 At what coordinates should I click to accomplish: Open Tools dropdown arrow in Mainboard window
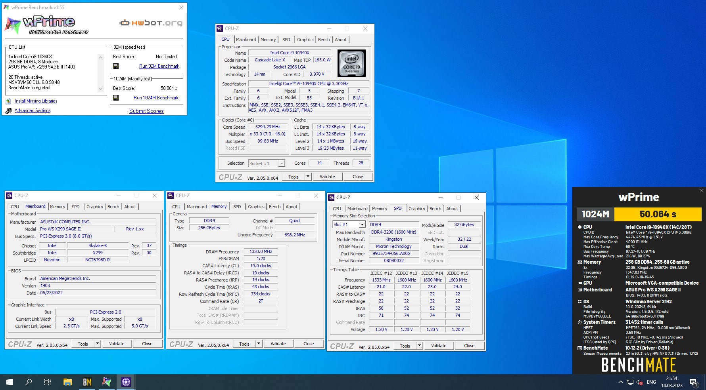[x=98, y=344]
